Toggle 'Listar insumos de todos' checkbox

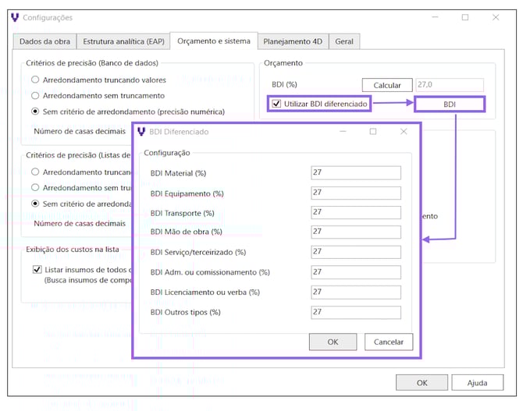coord(37,270)
